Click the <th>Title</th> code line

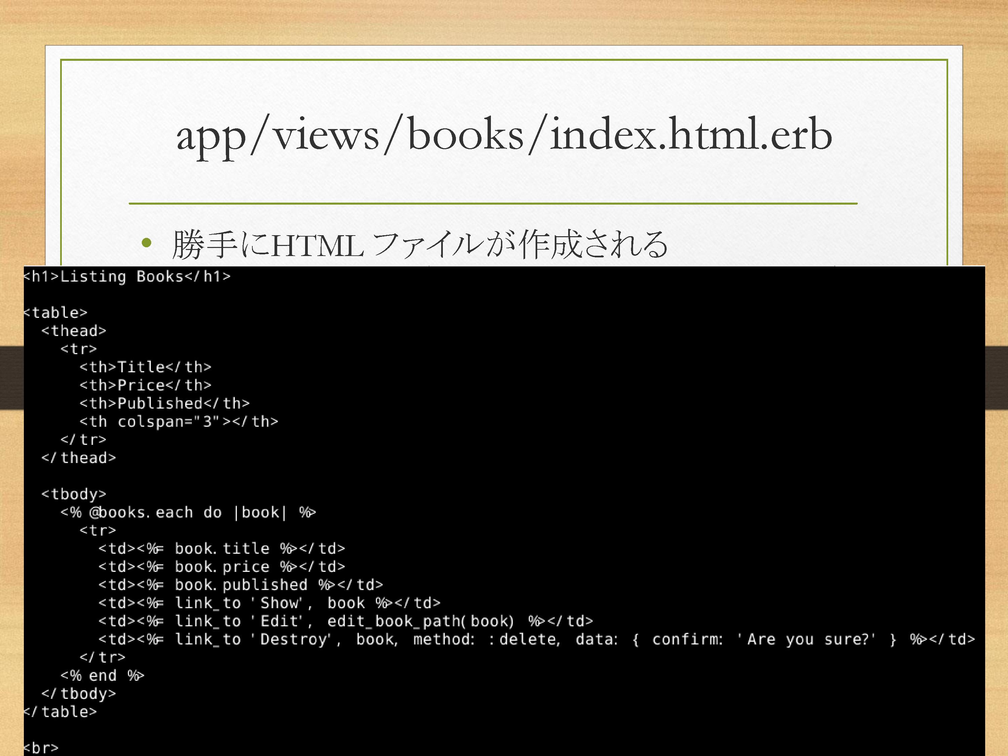point(145,367)
